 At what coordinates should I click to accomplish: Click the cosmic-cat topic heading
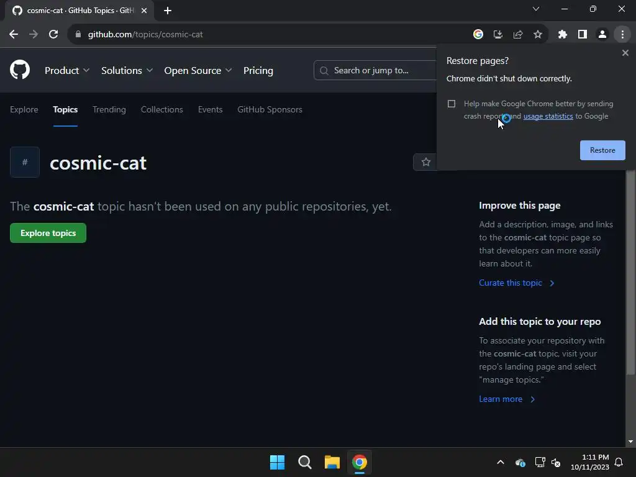point(98,163)
